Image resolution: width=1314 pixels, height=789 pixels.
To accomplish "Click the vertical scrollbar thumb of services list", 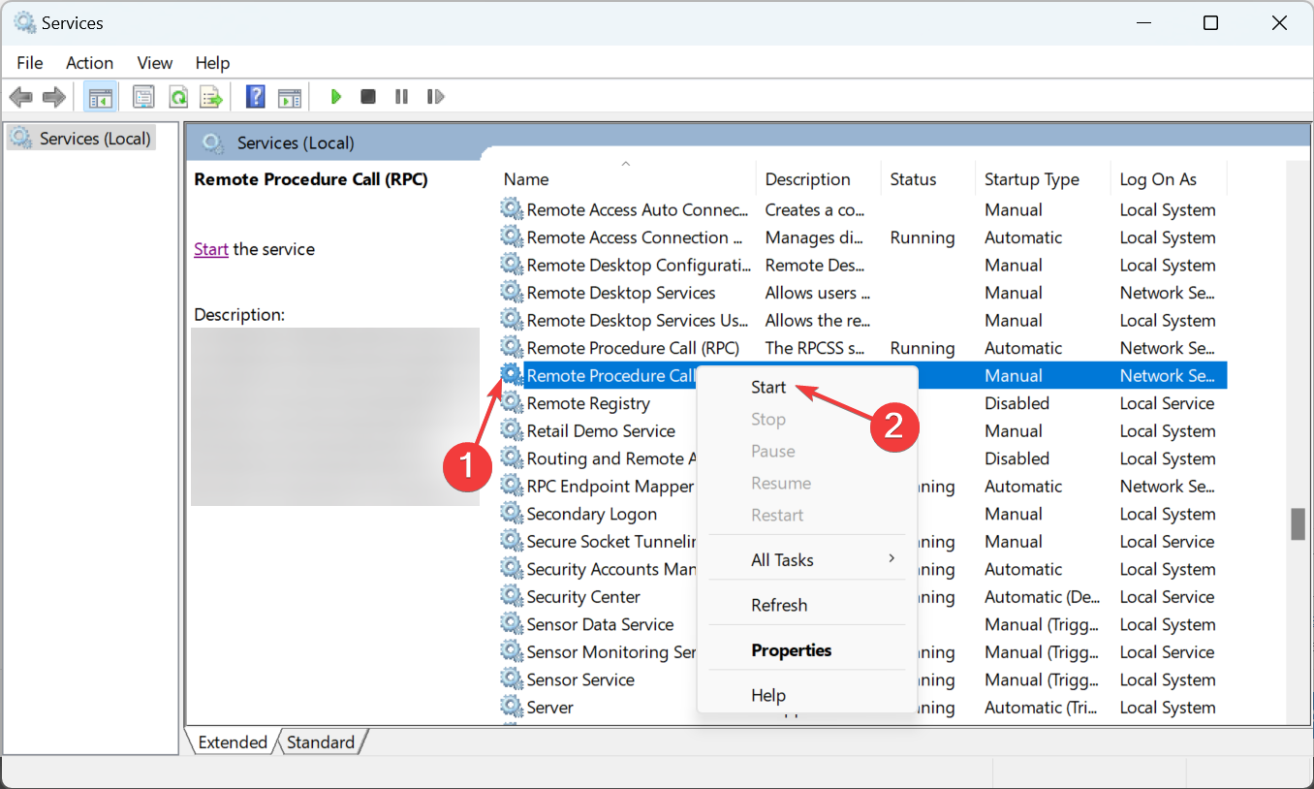I will [1298, 523].
